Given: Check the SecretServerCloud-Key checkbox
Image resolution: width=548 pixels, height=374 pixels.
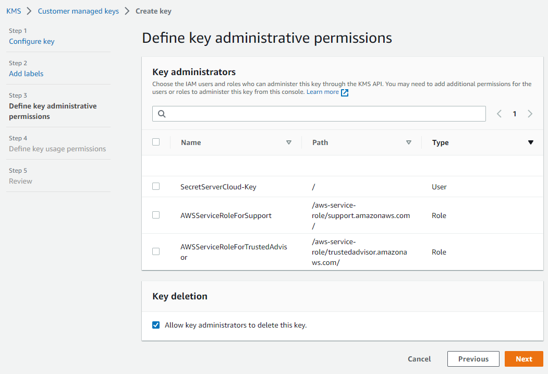Looking at the screenshot, I should (156, 186).
